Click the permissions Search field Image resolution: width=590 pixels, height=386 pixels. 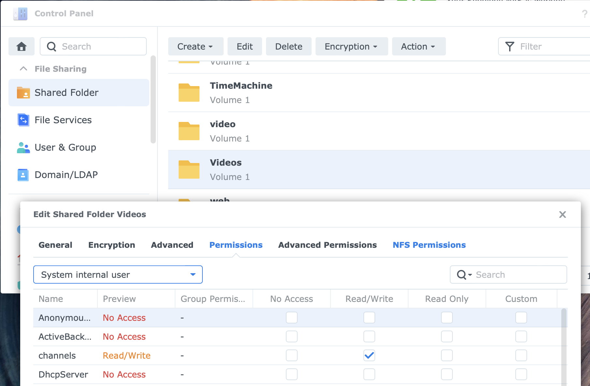tap(518, 275)
